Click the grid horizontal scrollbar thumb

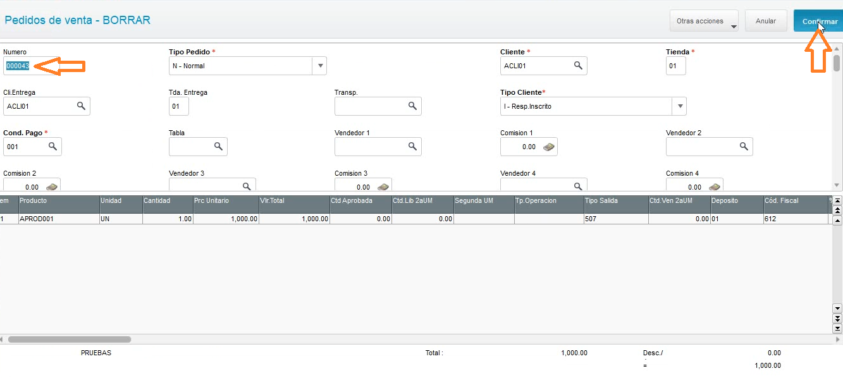coord(69,339)
